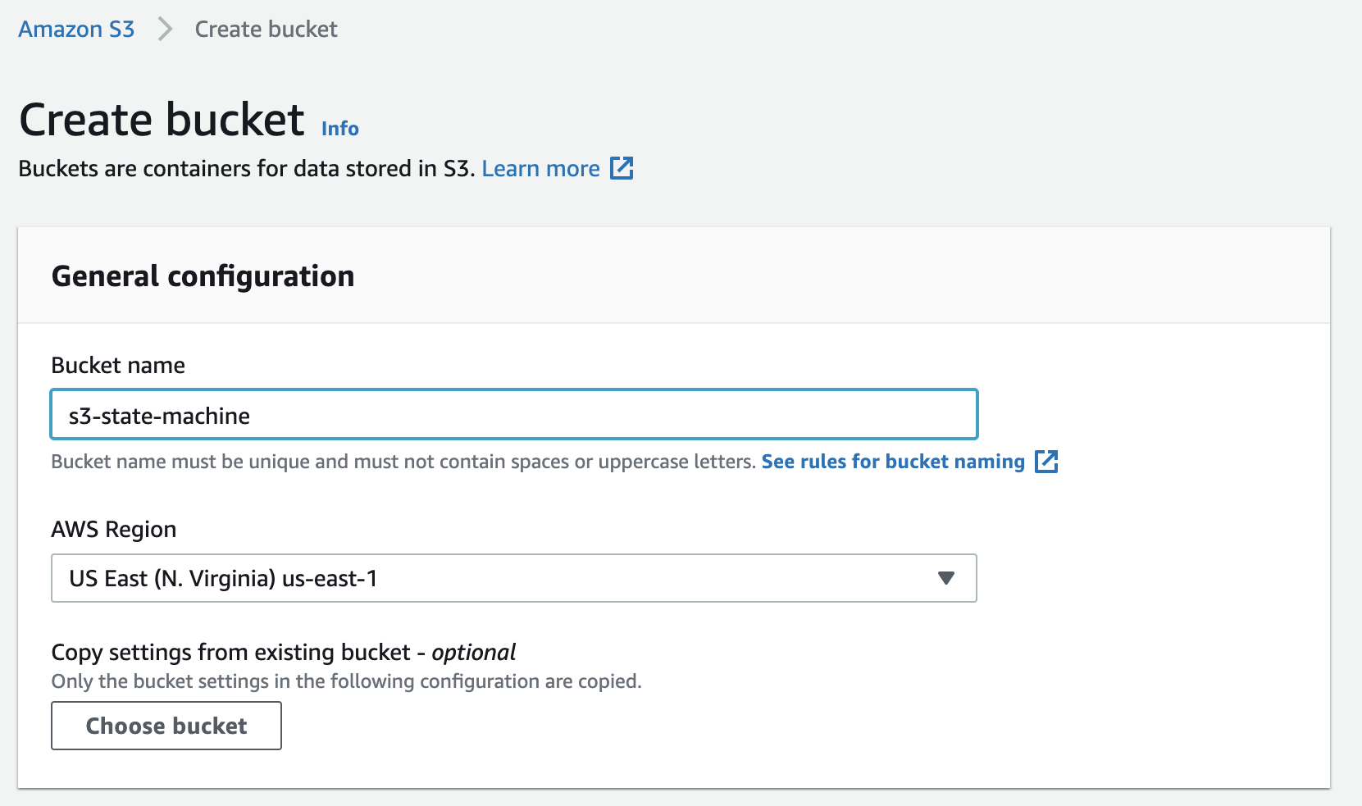Click Choose bucket to copy settings
The height and width of the screenshot is (806, 1362).
[166, 726]
